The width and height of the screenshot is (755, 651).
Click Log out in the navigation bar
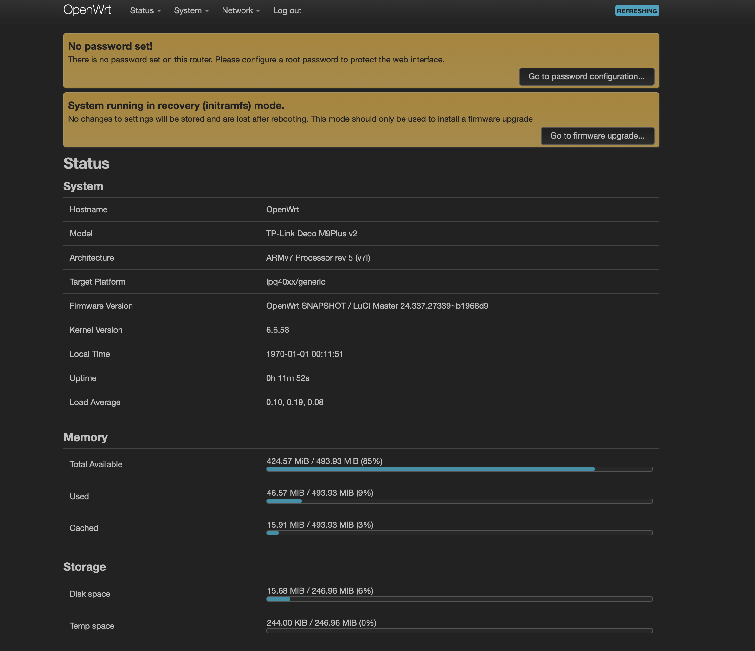coord(287,10)
